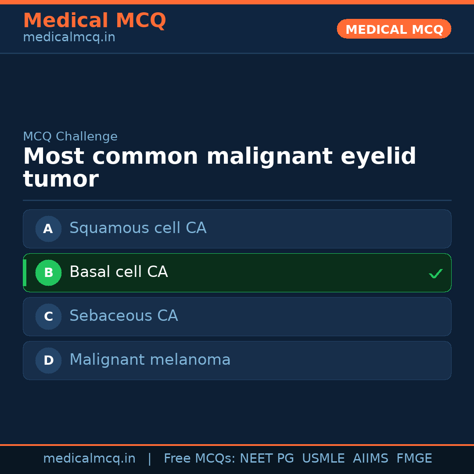Collapse the Malignant melanoma option card
This screenshot has height=474, width=474.
(x=237, y=360)
